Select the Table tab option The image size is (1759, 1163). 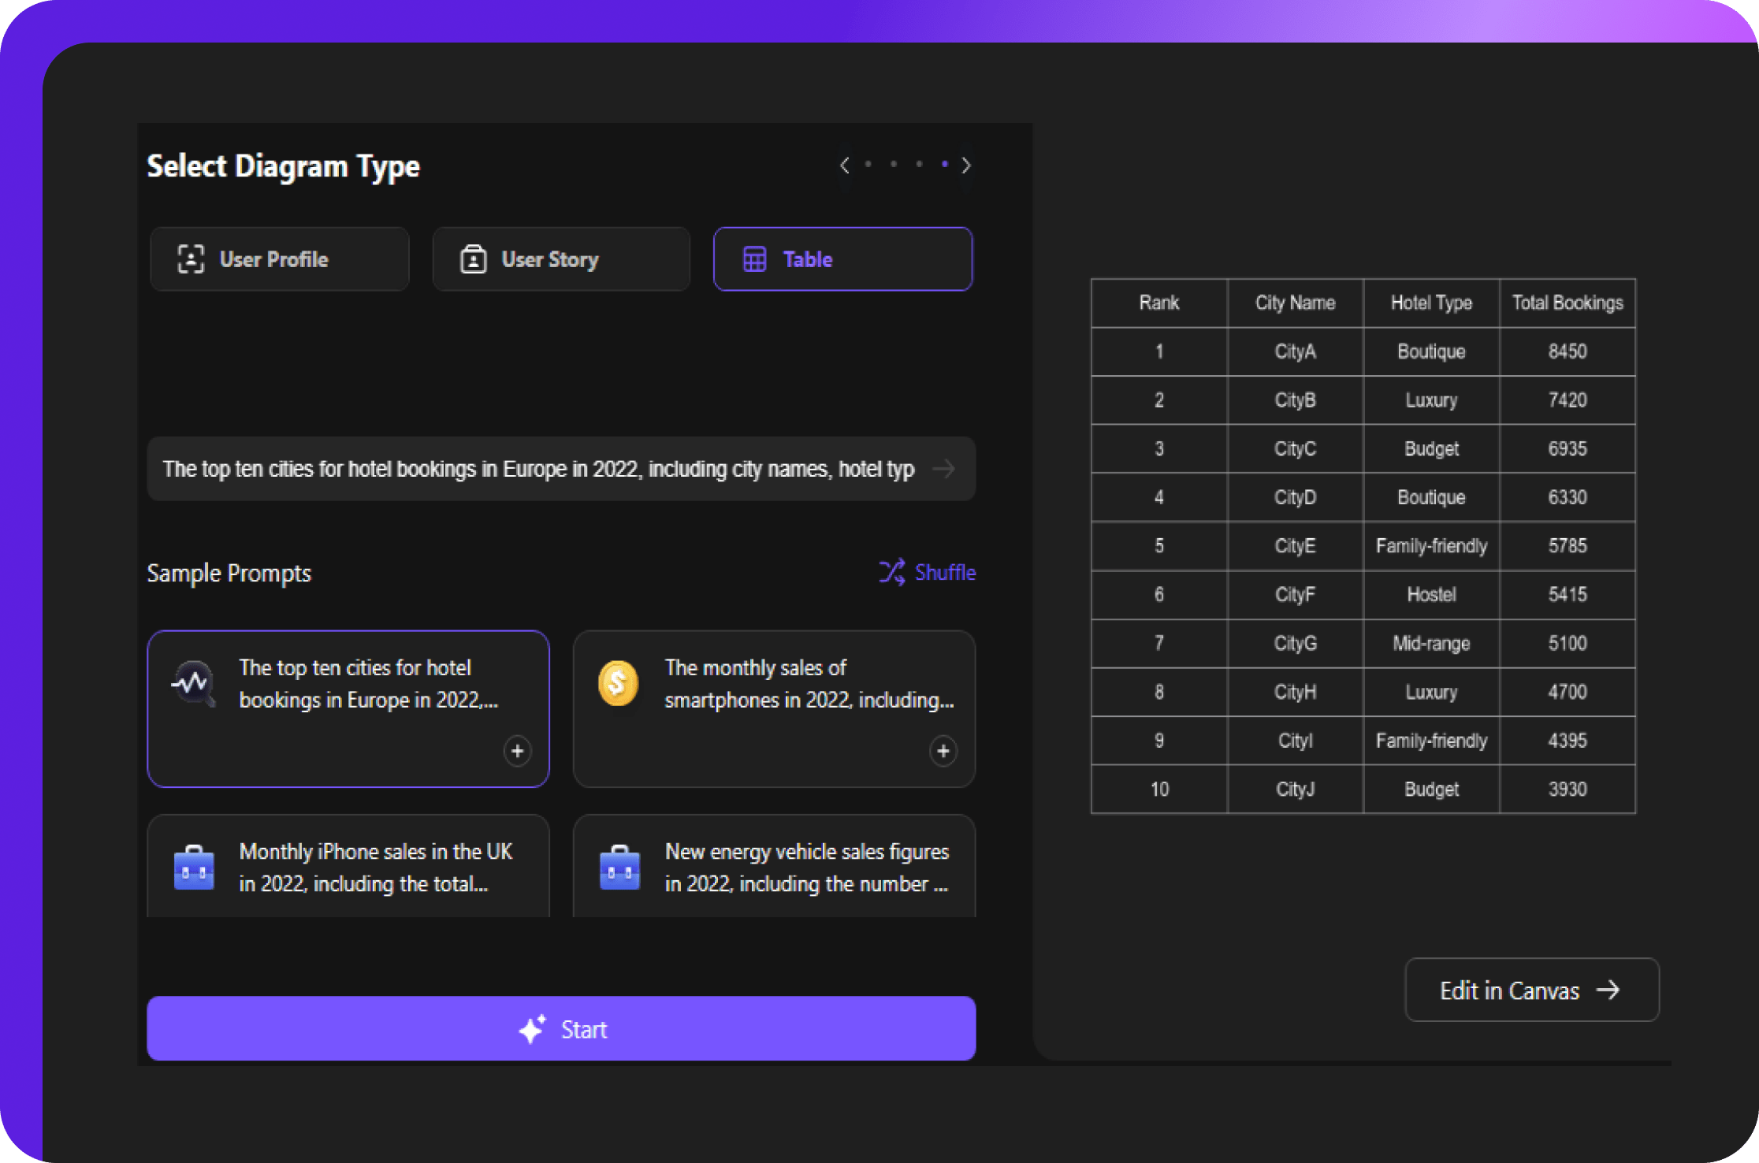(x=842, y=259)
